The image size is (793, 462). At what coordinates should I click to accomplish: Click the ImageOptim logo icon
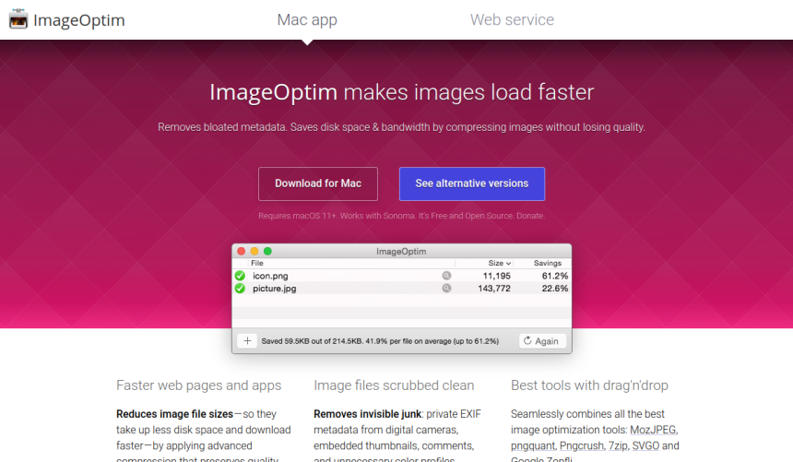tap(18, 19)
